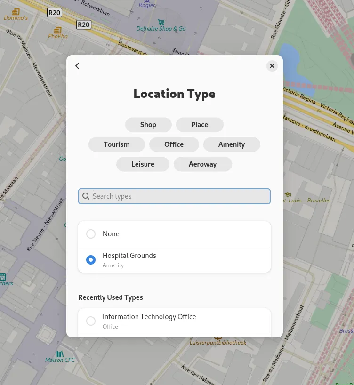Close the Location Type dialog
The height and width of the screenshot is (385, 354).
pos(272,66)
